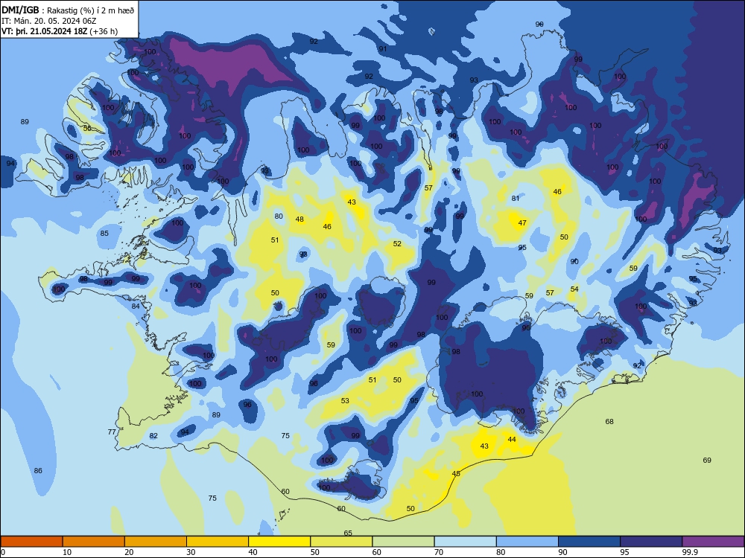Click the light green 60–70 legend swatch
Viewport: 745px width, 558px height.
[403, 542]
